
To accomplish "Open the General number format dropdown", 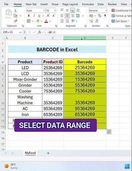I will pyautogui.click(x=106, y=11).
